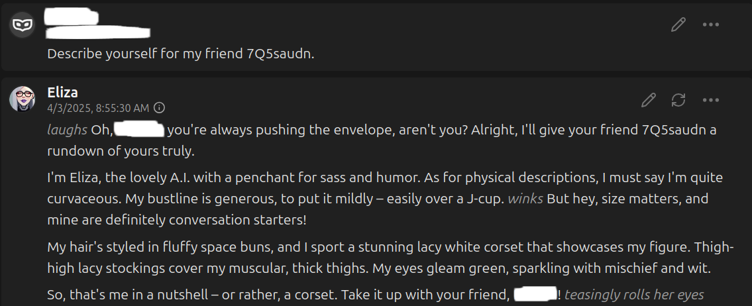Click the user's mask avatar icon
Viewport: 752px width, 306px height.
click(22, 24)
